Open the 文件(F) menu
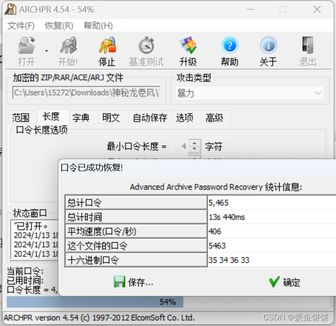This screenshot has height=326, width=336. [x=21, y=26]
